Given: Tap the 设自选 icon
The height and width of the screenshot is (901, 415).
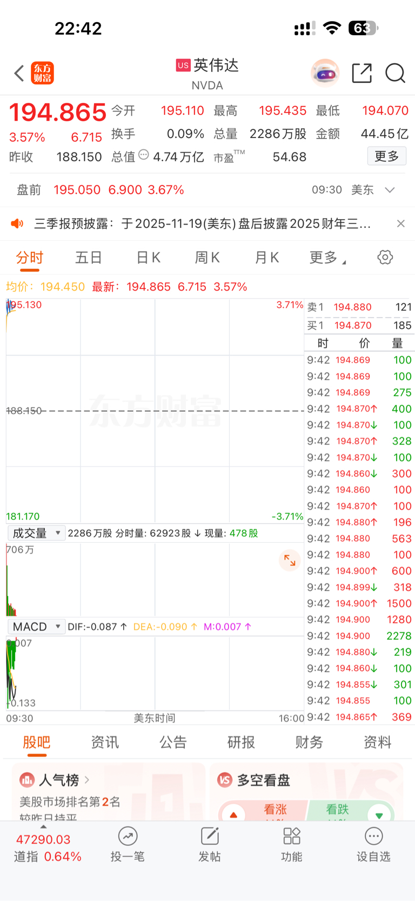Looking at the screenshot, I should [x=374, y=837].
